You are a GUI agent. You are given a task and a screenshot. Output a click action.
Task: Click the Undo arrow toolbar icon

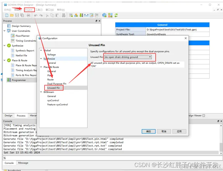tap(36, 15)
